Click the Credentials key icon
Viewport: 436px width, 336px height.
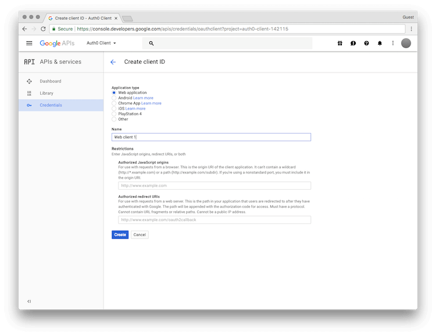[29, 105]
